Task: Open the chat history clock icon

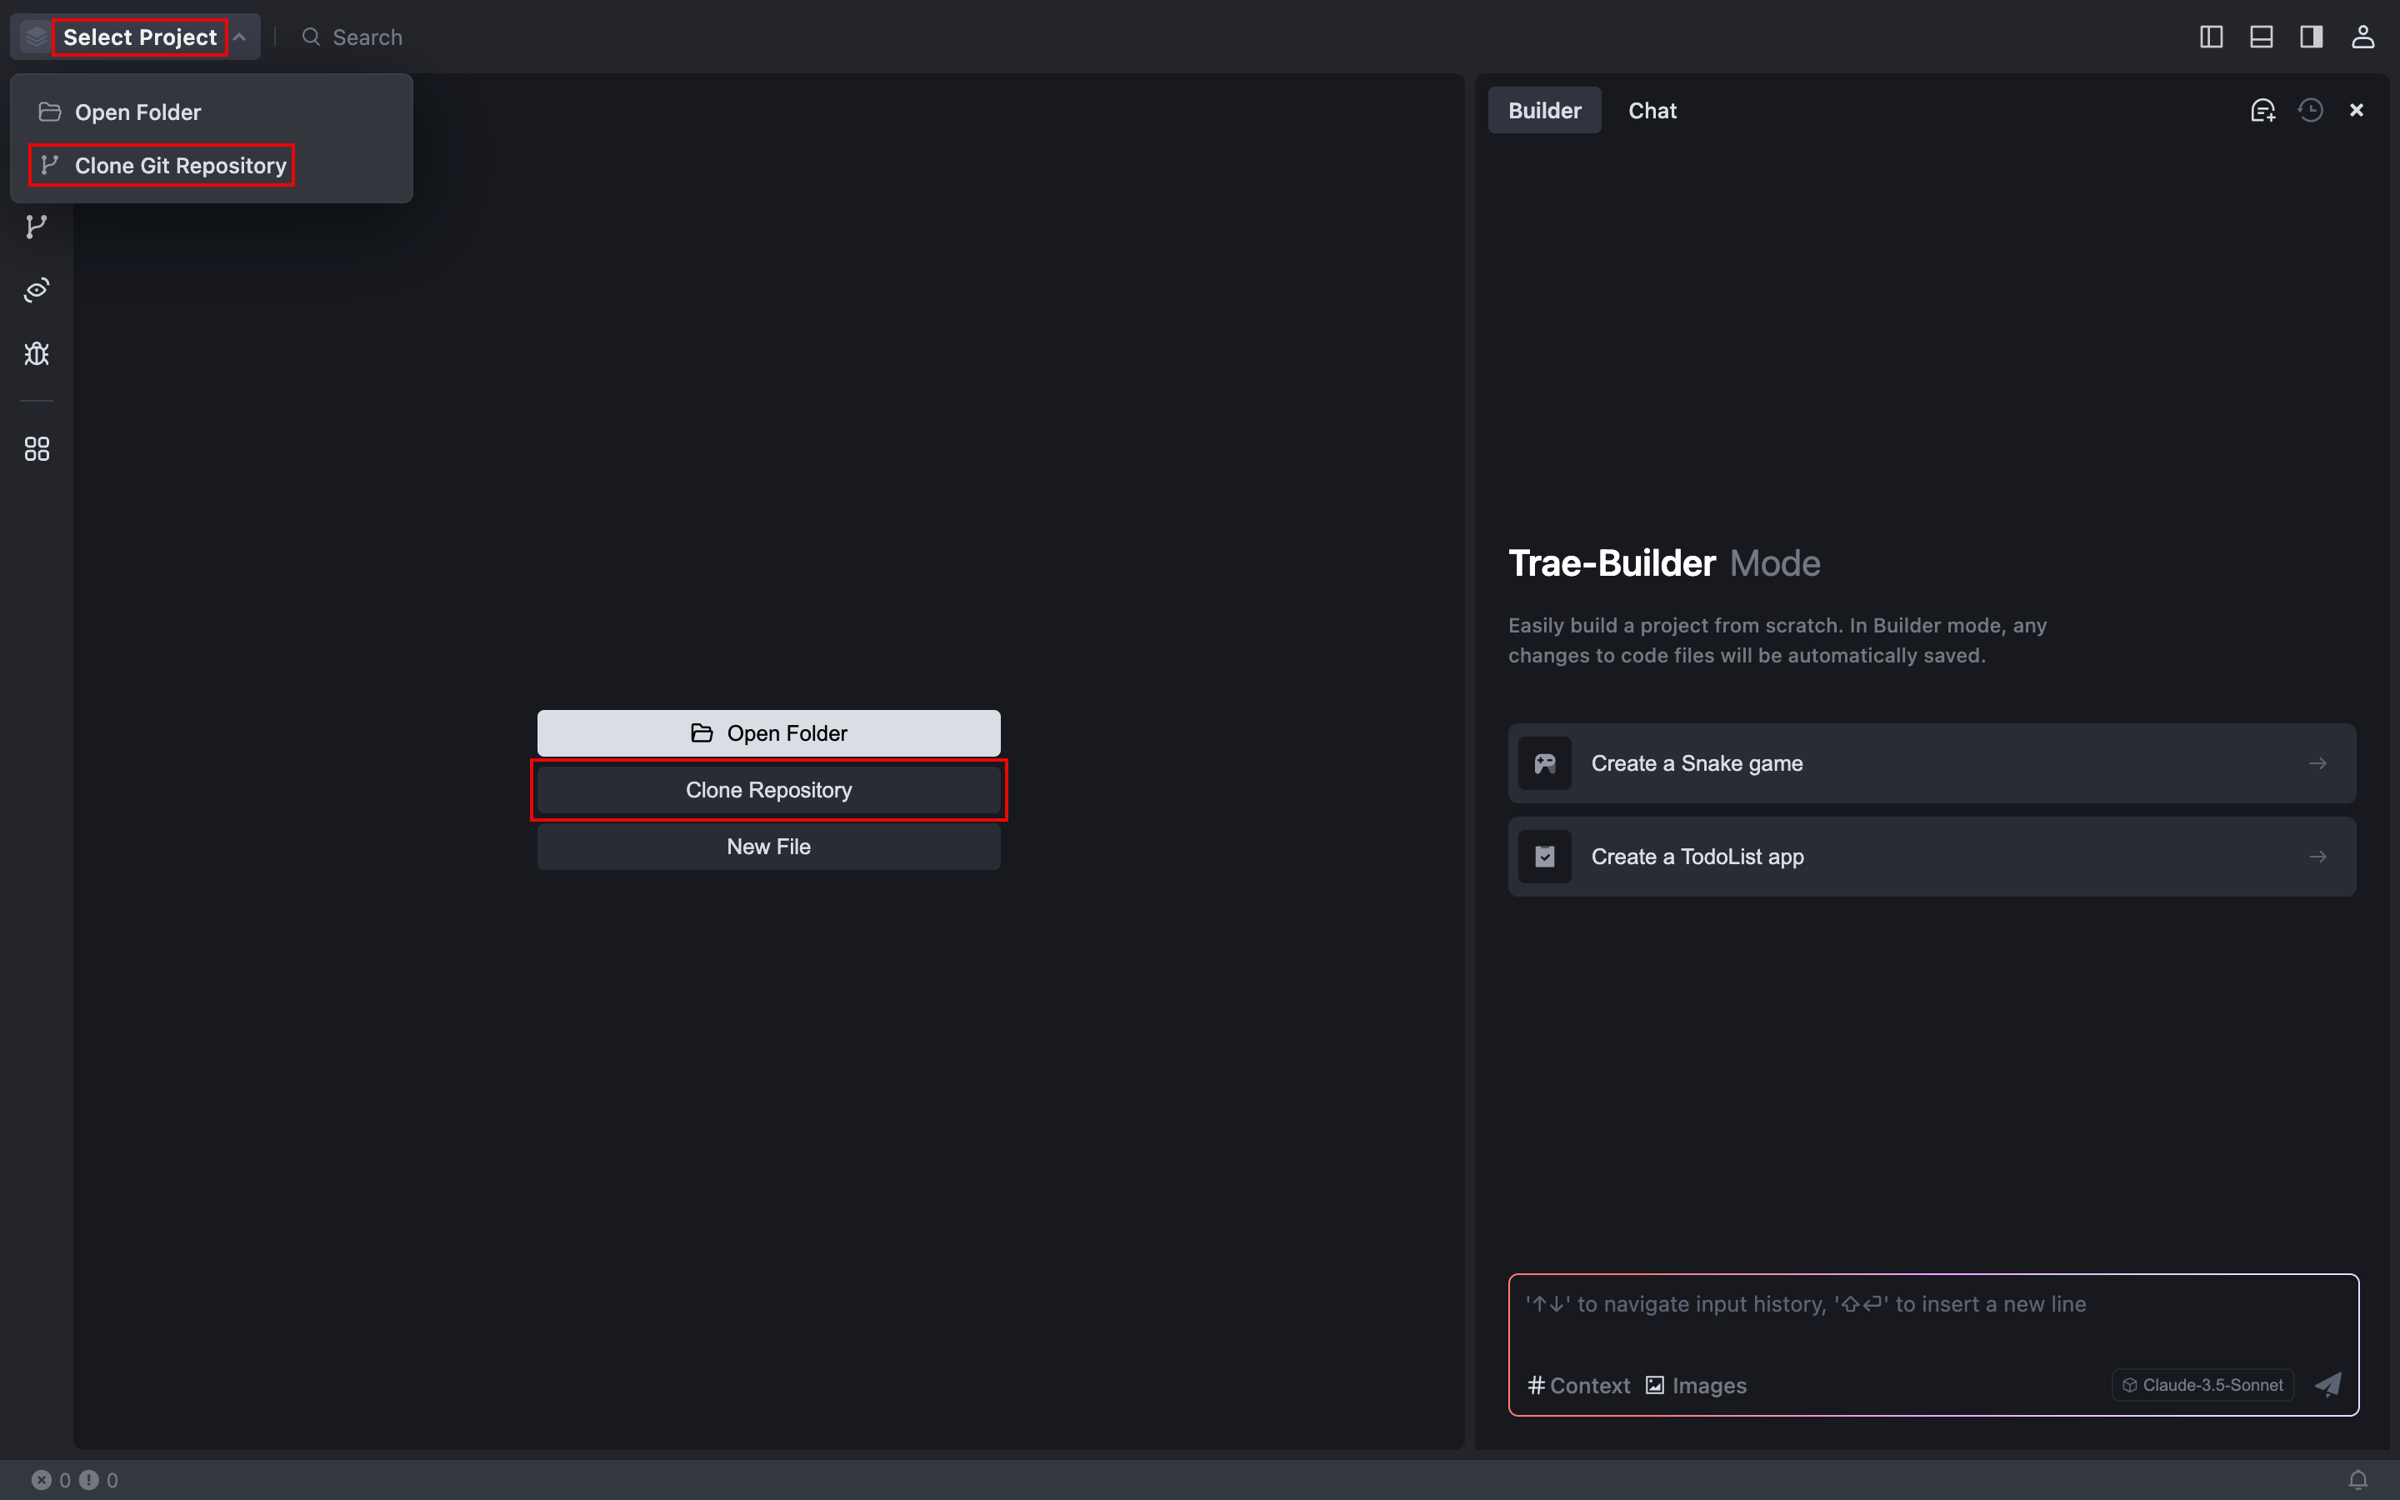Action: pos(2310,110)
